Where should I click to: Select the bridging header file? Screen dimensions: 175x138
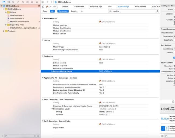coord(23,28)
